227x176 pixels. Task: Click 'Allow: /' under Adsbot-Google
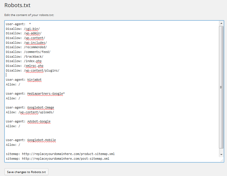(13, 126)
